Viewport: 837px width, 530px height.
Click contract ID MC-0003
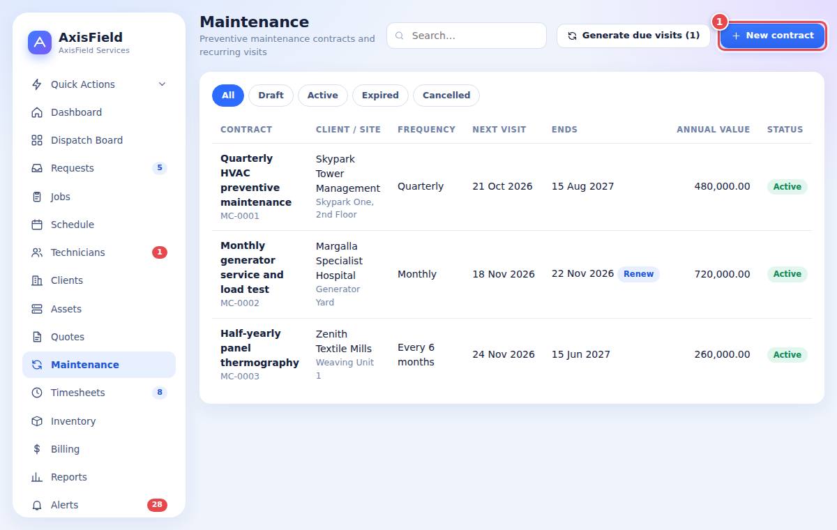pyautogui.click(x=240, y=377)
